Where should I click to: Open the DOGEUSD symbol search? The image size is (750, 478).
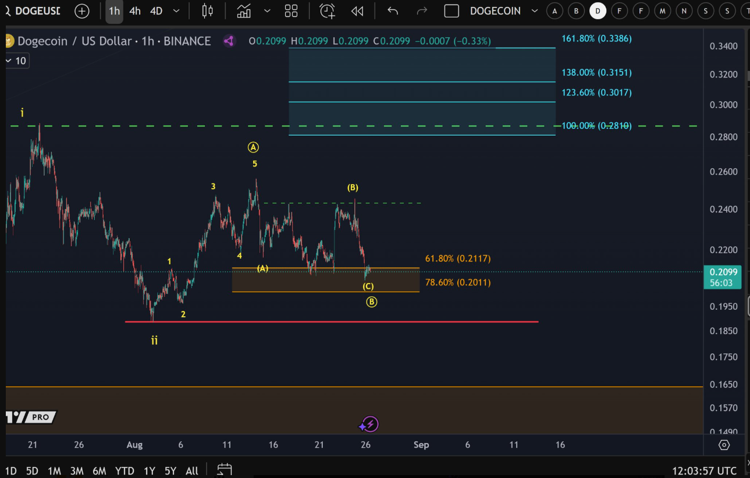click(x=32, y=11)
